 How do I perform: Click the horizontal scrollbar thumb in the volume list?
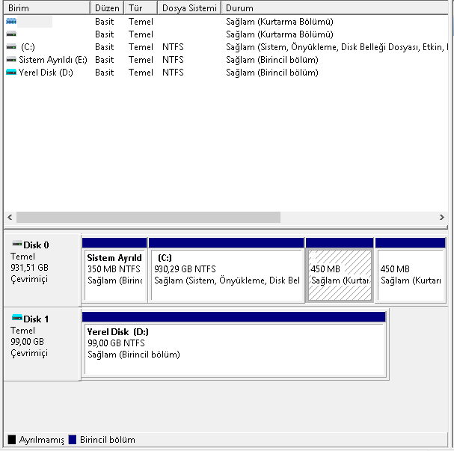coord(148,217)
